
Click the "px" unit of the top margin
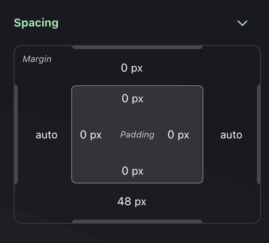click(x=137, y=68)
